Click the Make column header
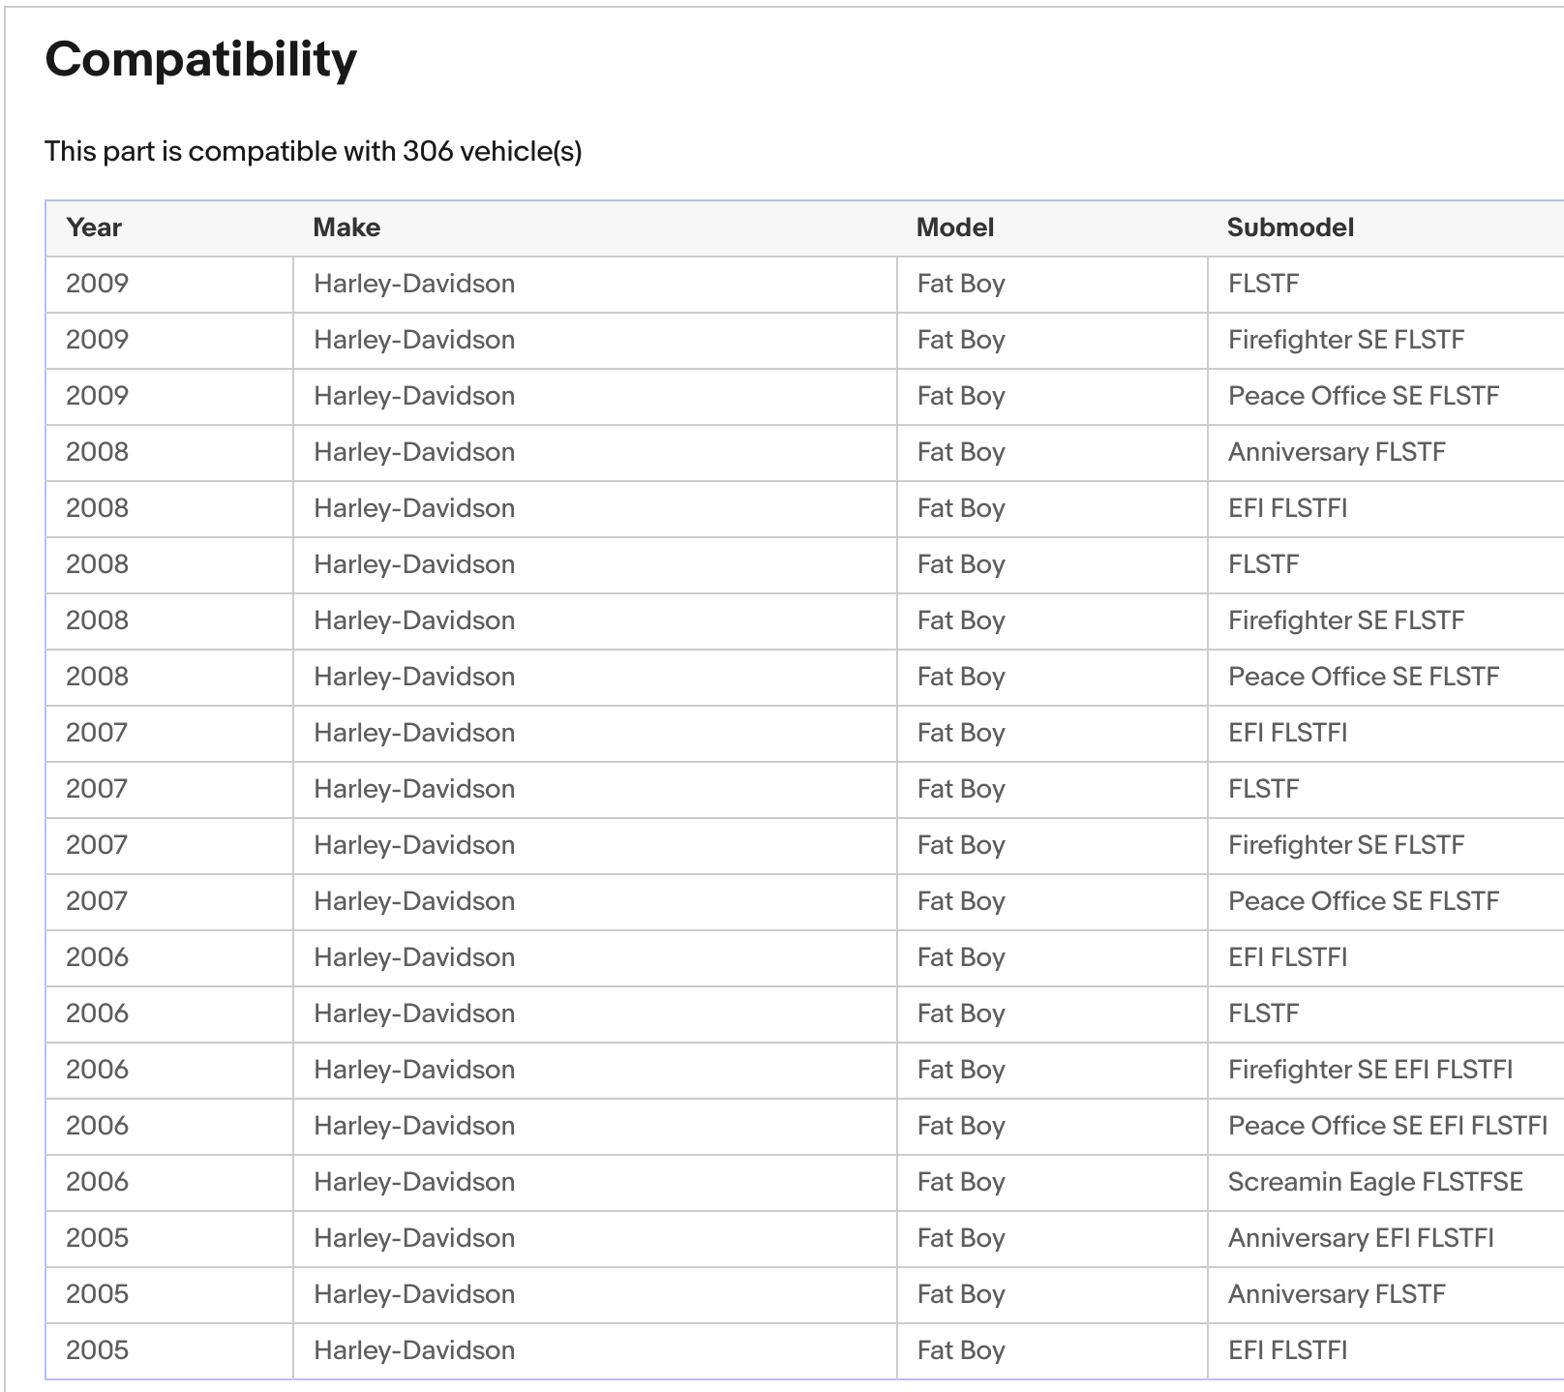 346,227
